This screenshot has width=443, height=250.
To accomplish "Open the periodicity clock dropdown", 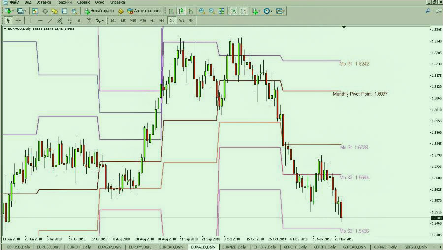I will [x=271, y=11].
